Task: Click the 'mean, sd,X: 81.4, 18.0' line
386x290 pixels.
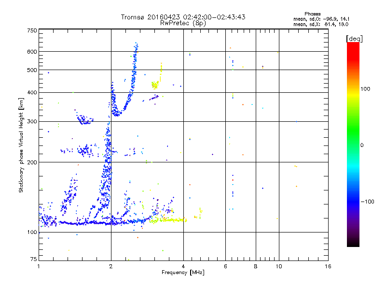Action: tap(321, 24)
